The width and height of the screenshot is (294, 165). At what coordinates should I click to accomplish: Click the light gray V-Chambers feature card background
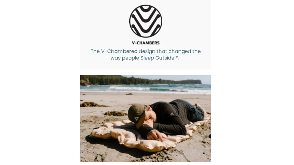click(145, 34)
